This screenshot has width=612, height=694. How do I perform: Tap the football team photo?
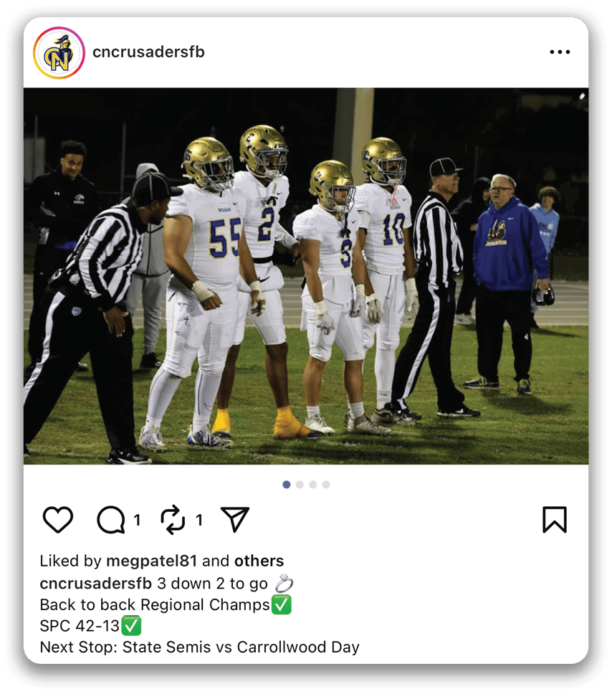[x=306, y=276]
